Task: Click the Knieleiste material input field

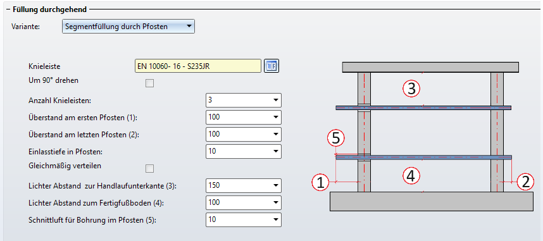Action: click(198, 66)
